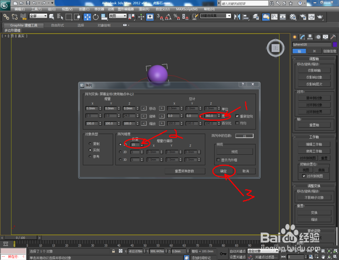Open Edit menu 编辑(E)
The height and width of the screenshot is (260, 339).
click(20, 9)
